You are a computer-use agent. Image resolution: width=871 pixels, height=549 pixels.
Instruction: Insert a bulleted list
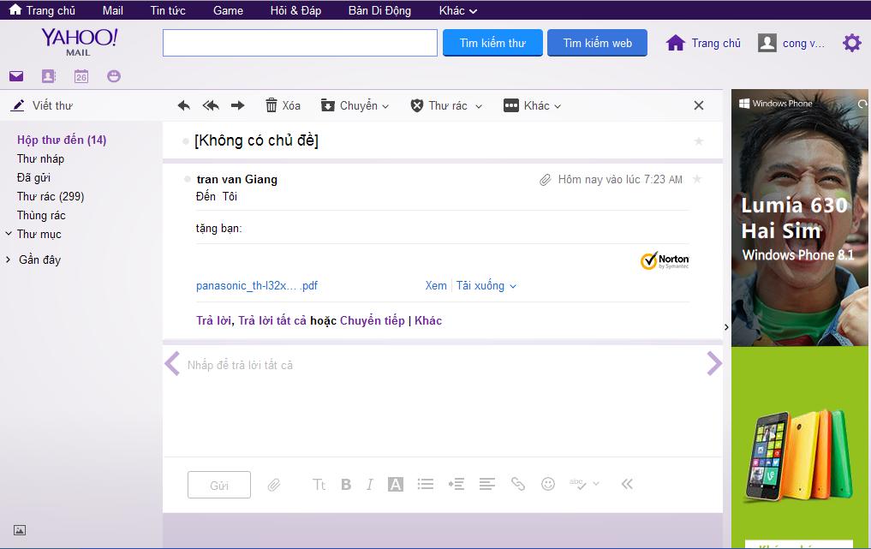coord(426,485)
